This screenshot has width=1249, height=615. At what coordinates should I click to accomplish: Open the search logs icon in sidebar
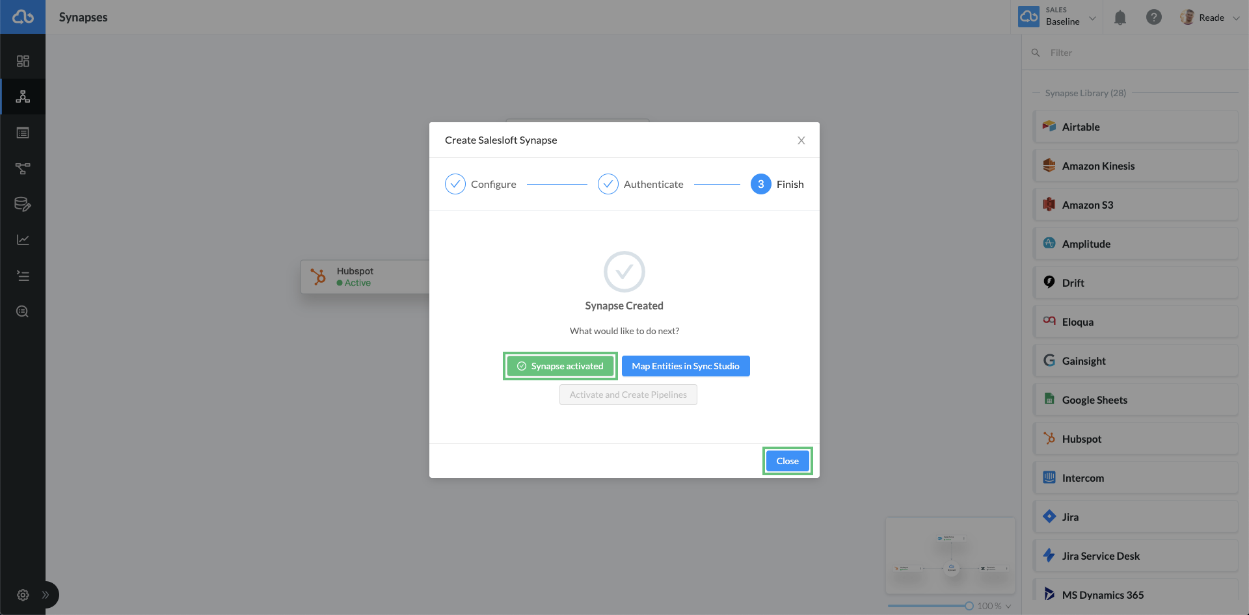pyautogui.click(x=23, y=311)
